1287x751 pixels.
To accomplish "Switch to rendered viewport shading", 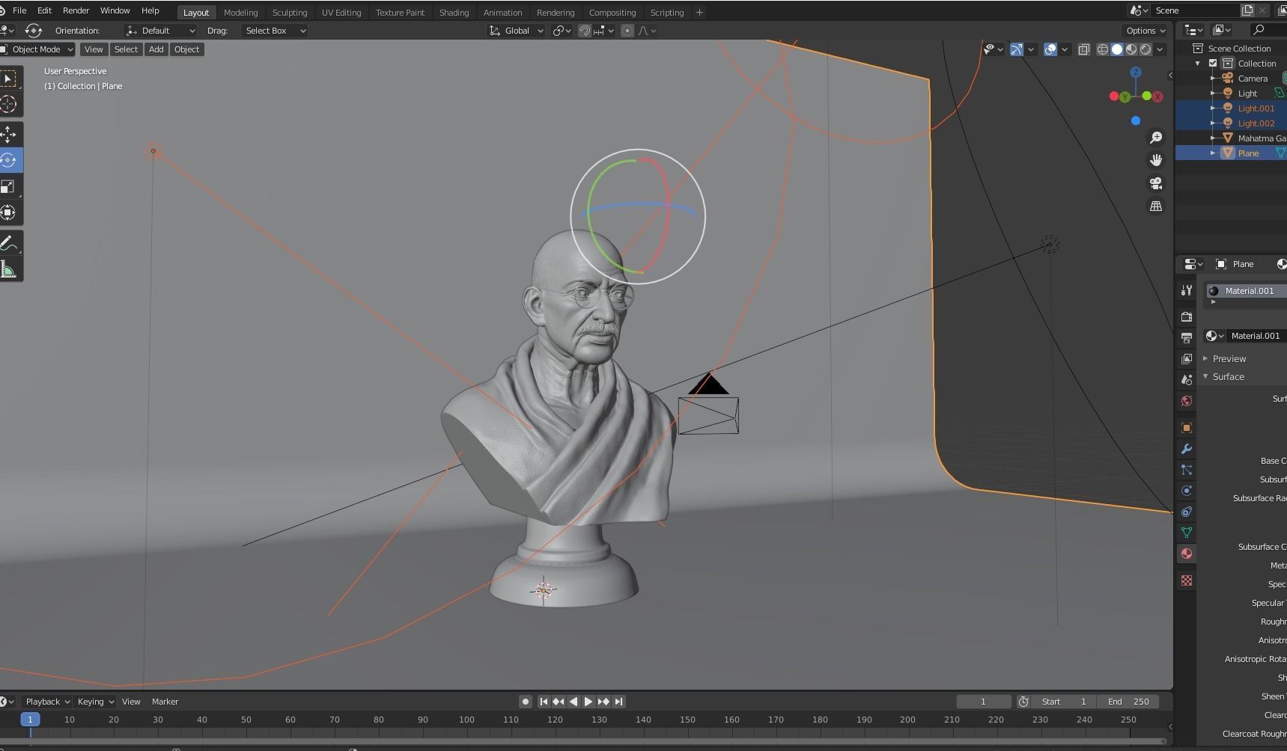I will (x=1145, y=49).
